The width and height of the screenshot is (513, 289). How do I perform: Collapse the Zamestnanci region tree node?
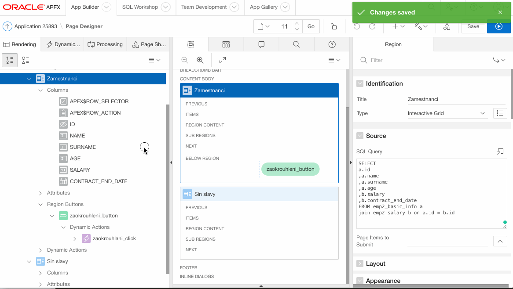pyautogui.click(x=29, y=79)
